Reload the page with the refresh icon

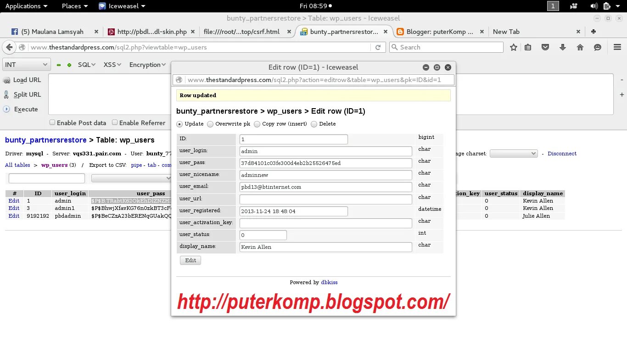(x=378, y=47)
